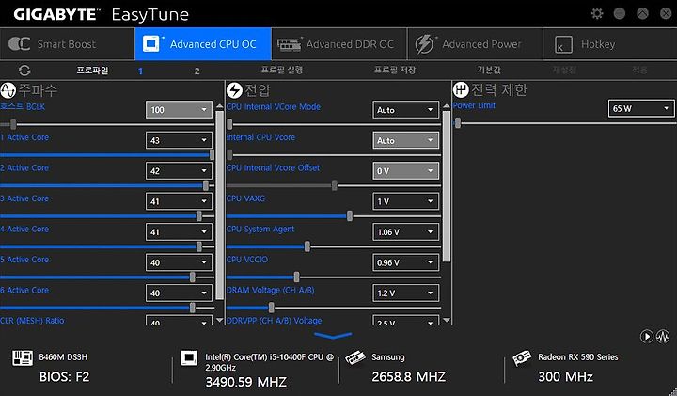Screen dimensions: 677x396
Task: Switch to Smart Boost tab
Action: tap(68, 44)
